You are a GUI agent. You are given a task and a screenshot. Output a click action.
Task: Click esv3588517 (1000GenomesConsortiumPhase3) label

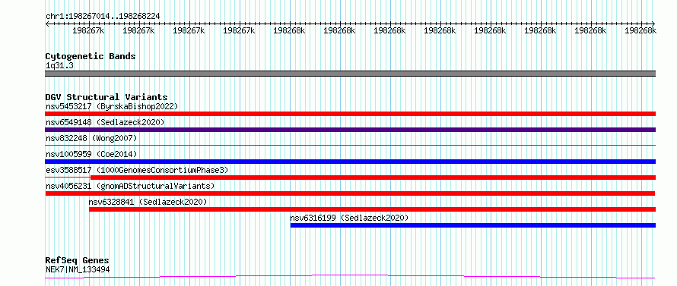(x=137, y=170)
